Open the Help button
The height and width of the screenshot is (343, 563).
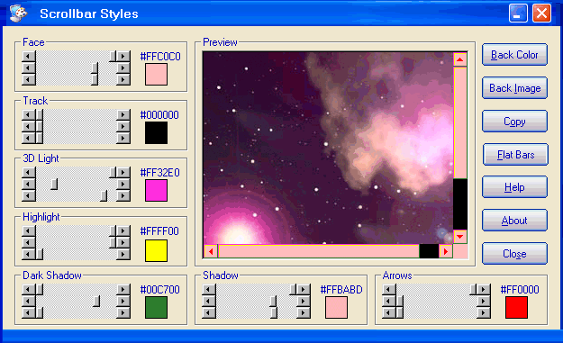click(514, 187)
